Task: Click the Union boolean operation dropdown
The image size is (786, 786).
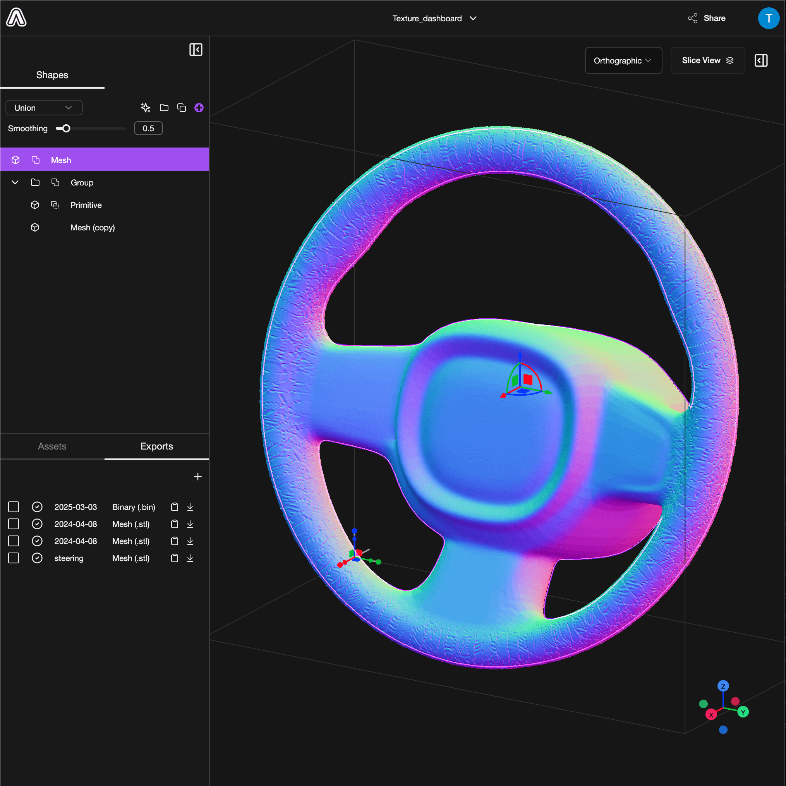Action: click(41, 107)
